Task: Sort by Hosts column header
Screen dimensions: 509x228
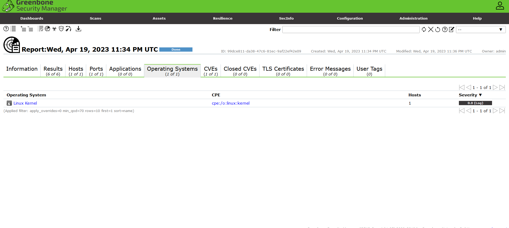Action: coord(415,95)
